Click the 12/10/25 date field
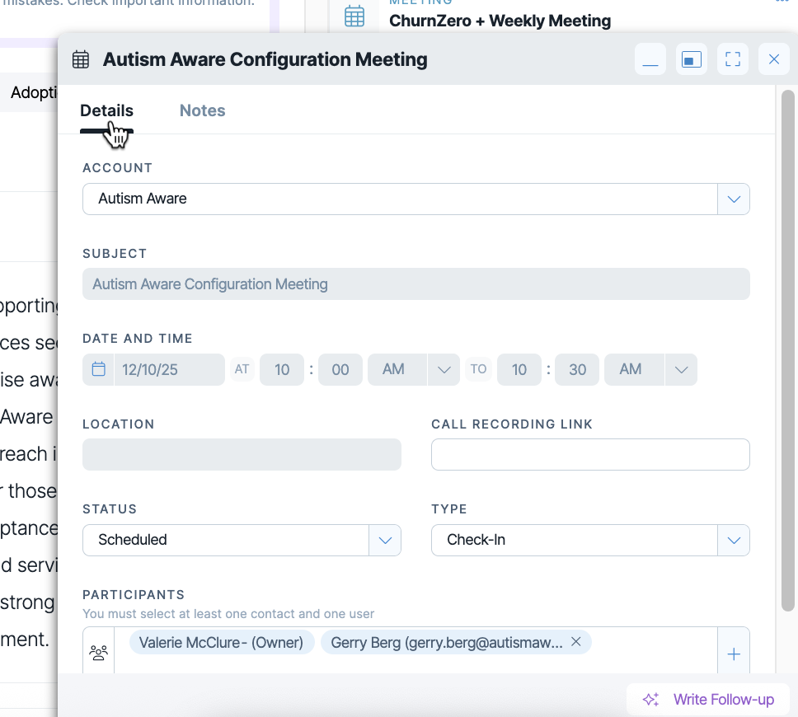The width and height of the screenshot is (798, 717). click(169, 369)
